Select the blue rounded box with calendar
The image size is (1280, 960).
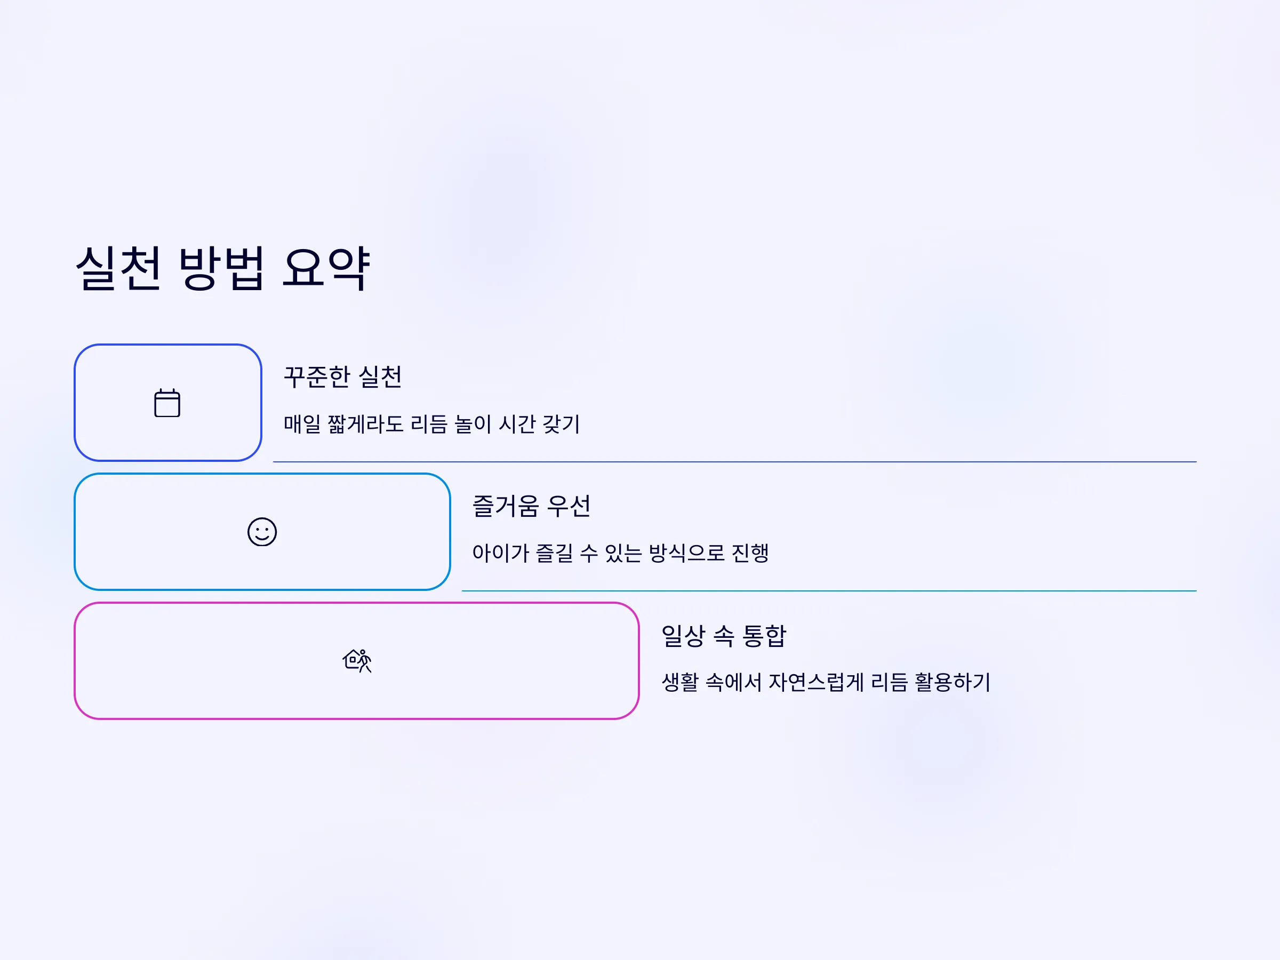point(168,403)
